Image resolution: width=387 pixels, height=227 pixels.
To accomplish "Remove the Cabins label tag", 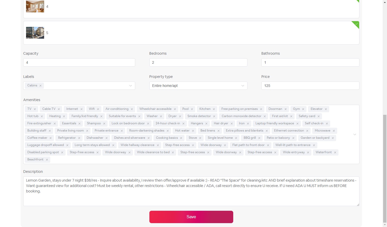I will 41,85.
